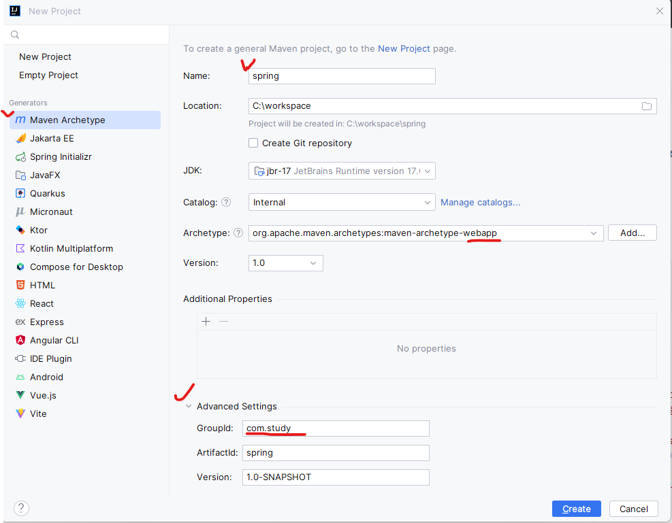
Task: Click the GroupId field com.study
Action: tap(336, 428)
